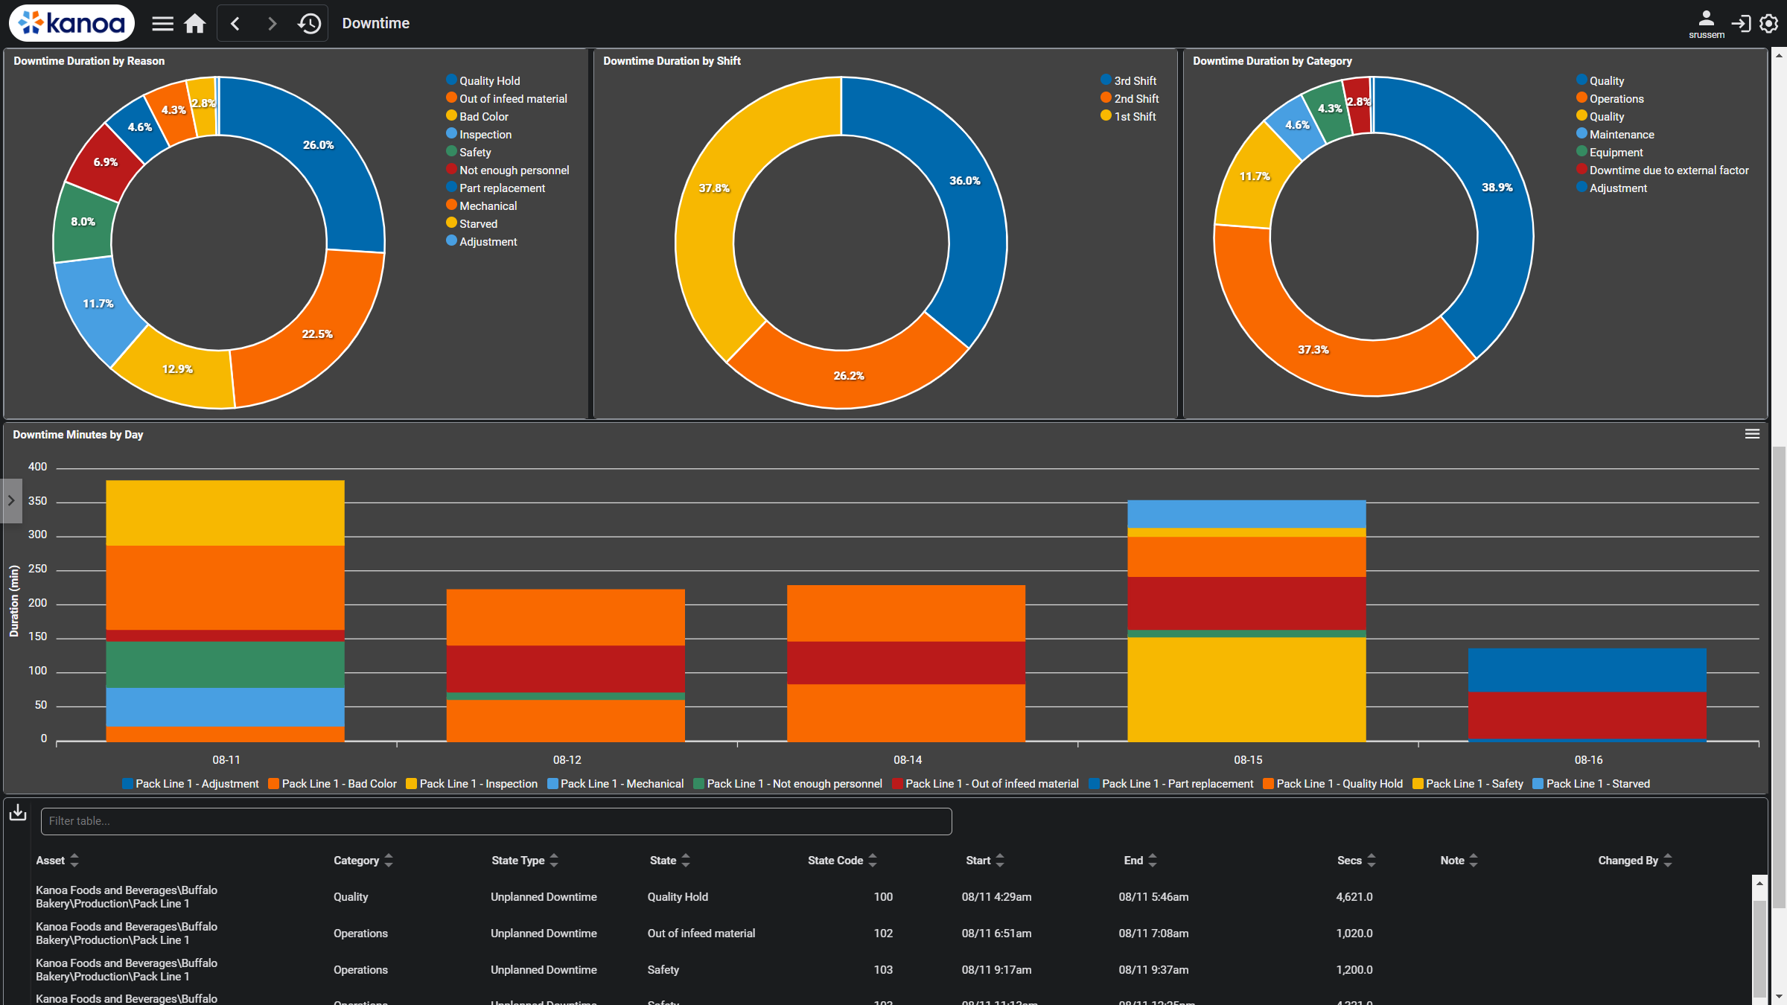The image size is (1787, 1005).
Task: Toggle Pack Line 1 - Starved bar legend
Action: [x=1591, y=783]
